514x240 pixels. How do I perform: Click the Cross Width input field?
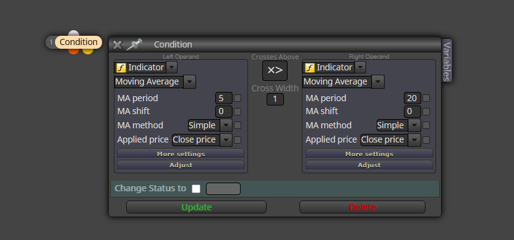pos(275,99)
